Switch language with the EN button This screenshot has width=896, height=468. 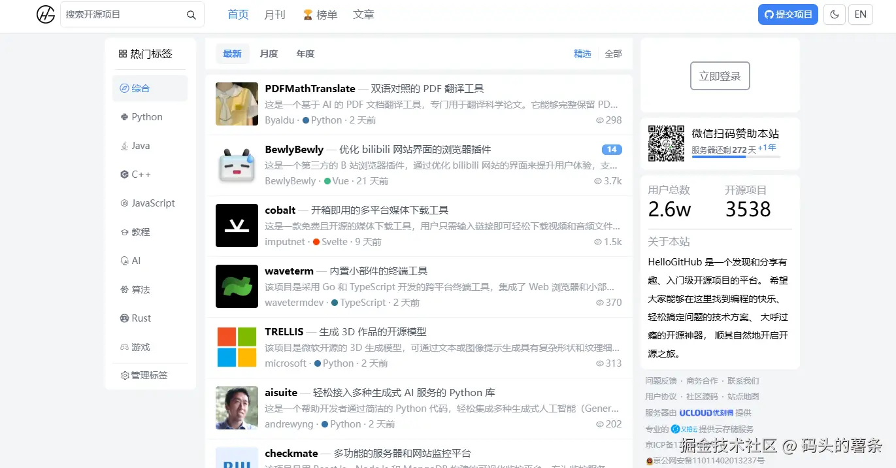click(860, 14)
